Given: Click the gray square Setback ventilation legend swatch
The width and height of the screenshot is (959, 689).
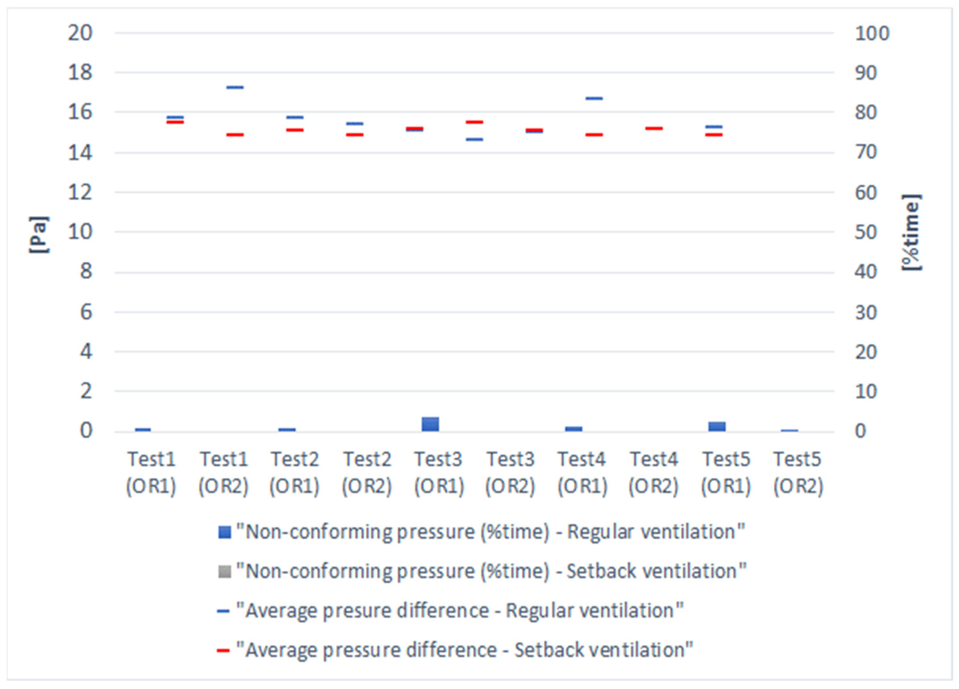Looking at the screenshot, I should tap(225, 572).
